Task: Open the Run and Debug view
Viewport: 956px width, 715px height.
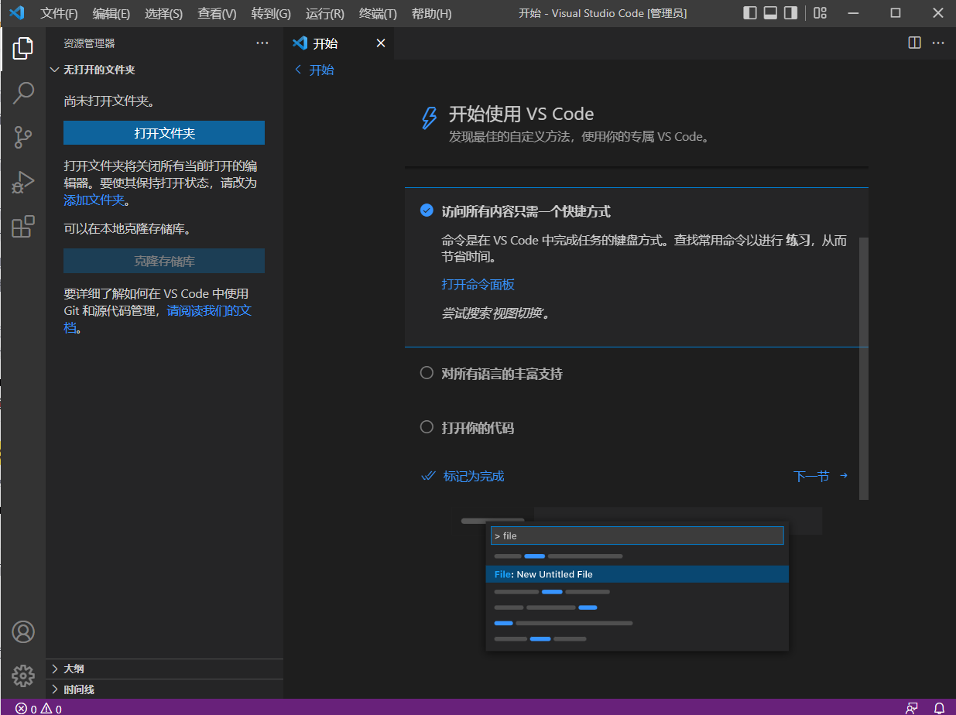Action: 23,182
